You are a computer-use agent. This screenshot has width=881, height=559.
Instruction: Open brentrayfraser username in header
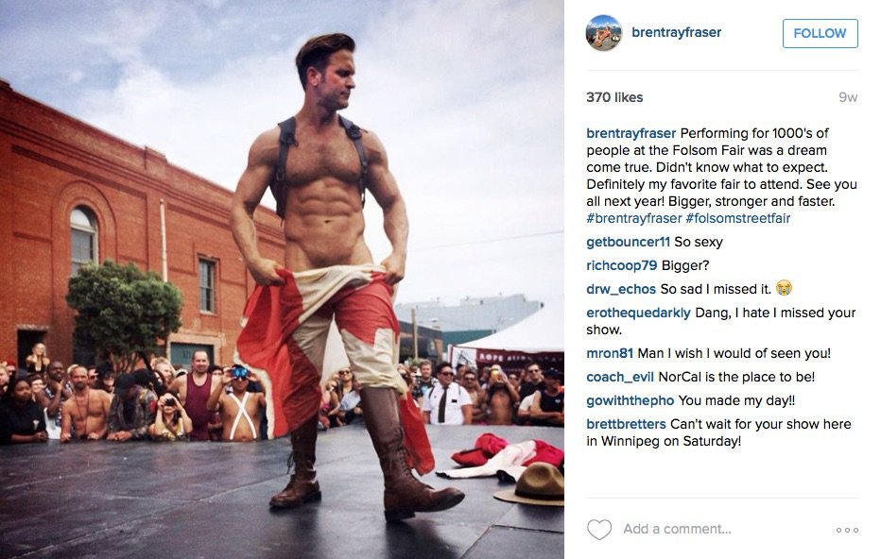(x=677, y=32)
